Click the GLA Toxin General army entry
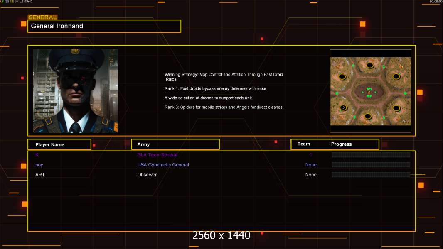 tap(157, 155)
